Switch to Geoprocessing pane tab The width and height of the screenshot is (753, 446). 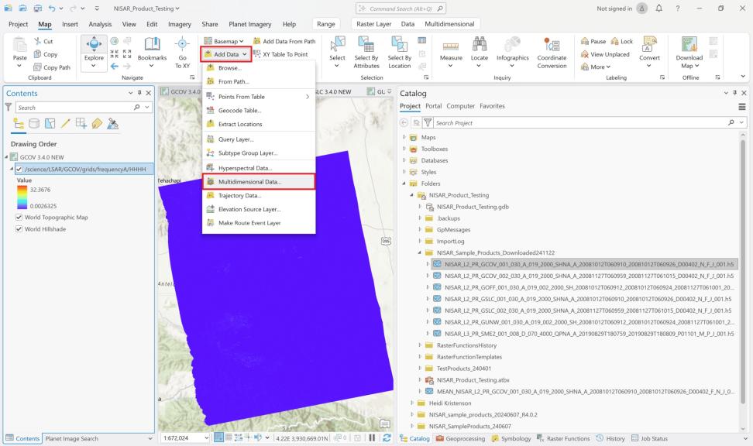(x=460, y=438)
